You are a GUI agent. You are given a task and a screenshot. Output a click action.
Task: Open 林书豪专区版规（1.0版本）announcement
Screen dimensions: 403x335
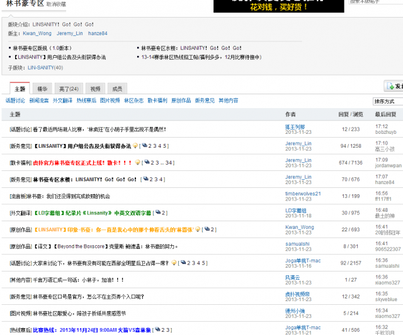pyautogui.click(x=42, y=48)
